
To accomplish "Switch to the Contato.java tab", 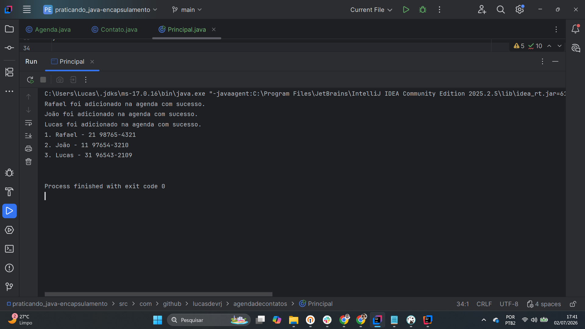I will click(x=115, y=30).
